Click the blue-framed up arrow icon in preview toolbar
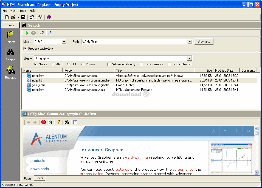262x188 pixels. click(75, 122)
